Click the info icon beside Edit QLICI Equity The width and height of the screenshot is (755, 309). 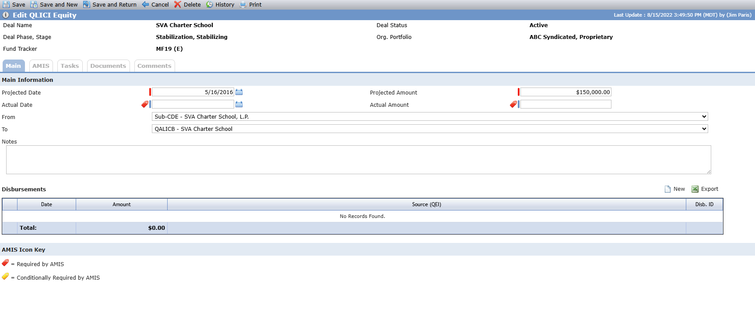coord(6,15)
